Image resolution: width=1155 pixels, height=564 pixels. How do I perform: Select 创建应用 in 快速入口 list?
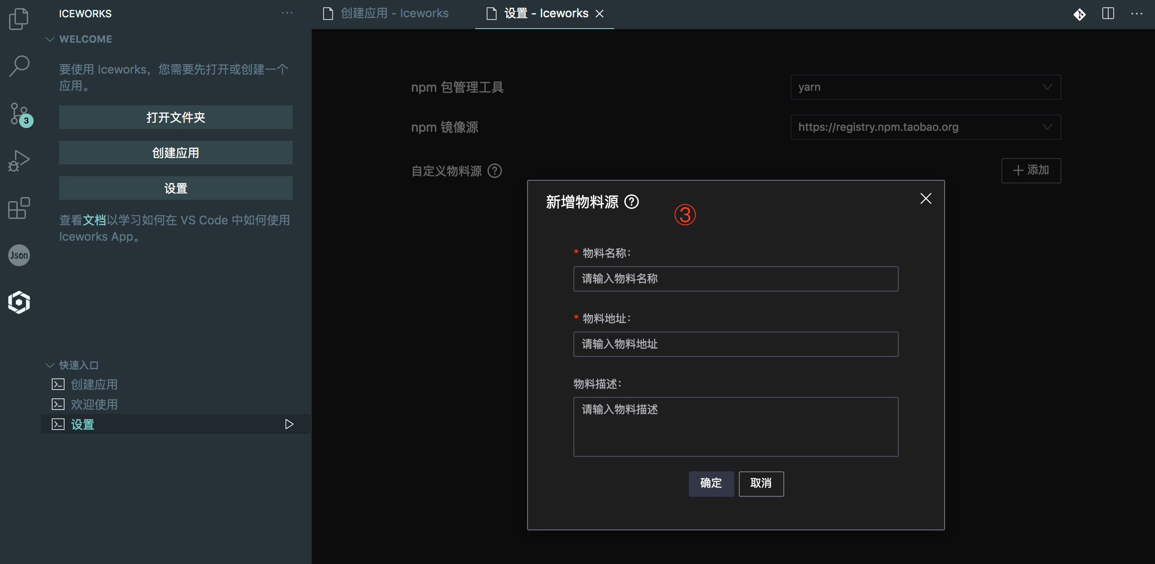click(176, 385)
